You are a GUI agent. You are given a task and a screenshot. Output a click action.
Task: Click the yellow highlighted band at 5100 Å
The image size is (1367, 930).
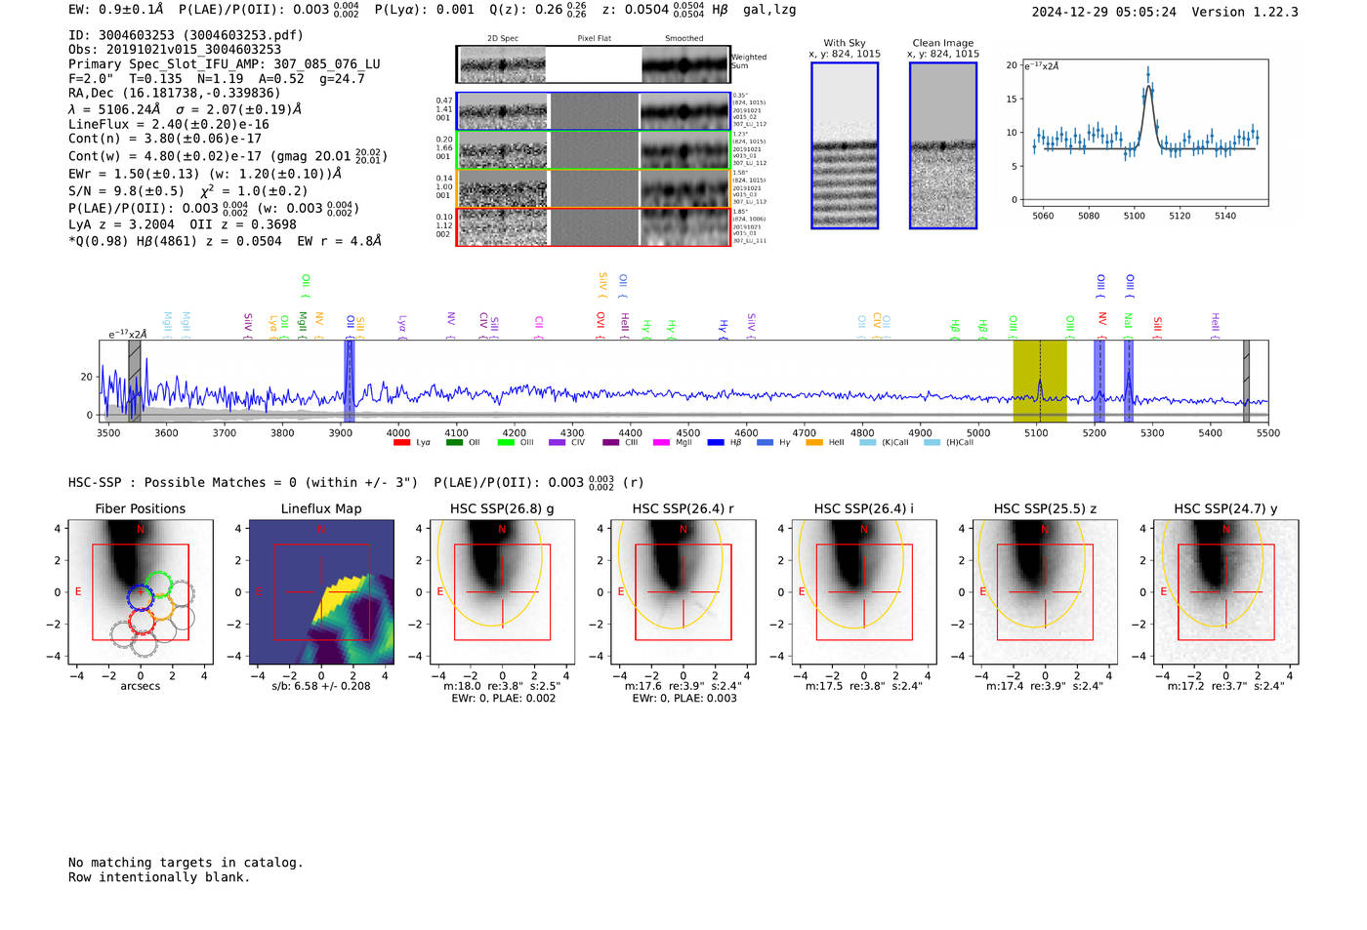[1040, 382]
